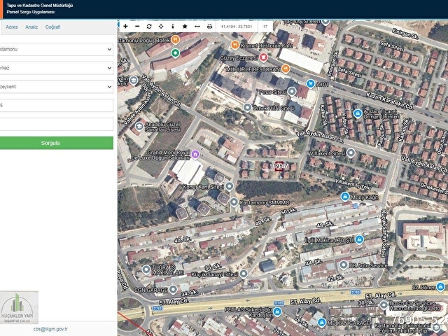Click the empty parcel number input field

point(56,125)
